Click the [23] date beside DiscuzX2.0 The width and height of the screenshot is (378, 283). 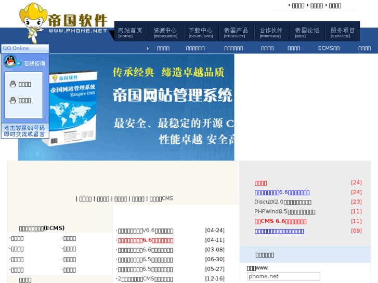click(356, 202)
